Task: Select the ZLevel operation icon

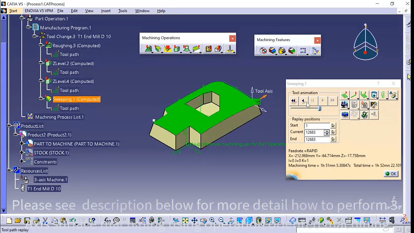Action: pyautogui.click(x=177, y=49)
